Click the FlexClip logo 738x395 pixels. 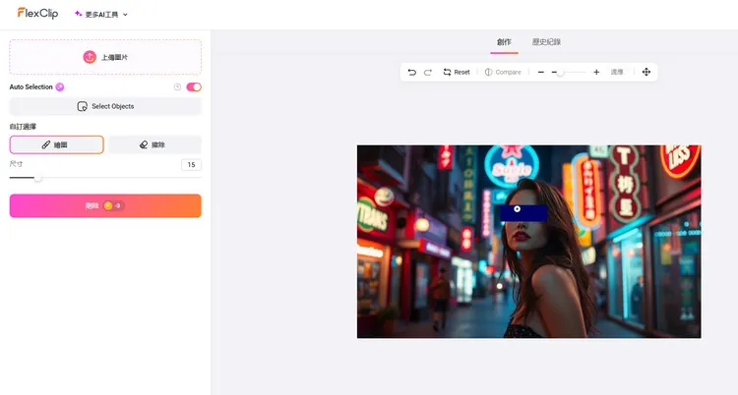(37, 13)
